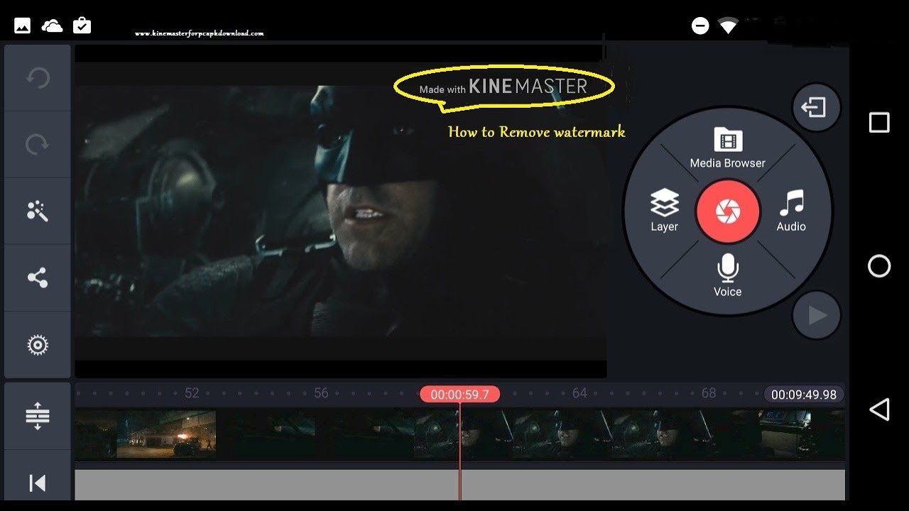Open the Audio browser

(x=791, y=210)
